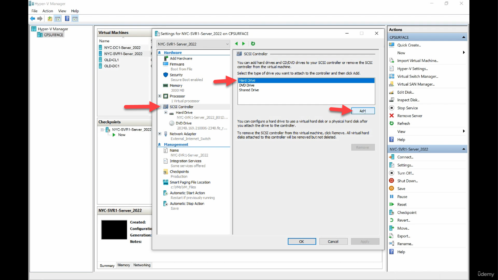
Task: Click the Forward arrow in the main toolbar
Action: (40, 19)
